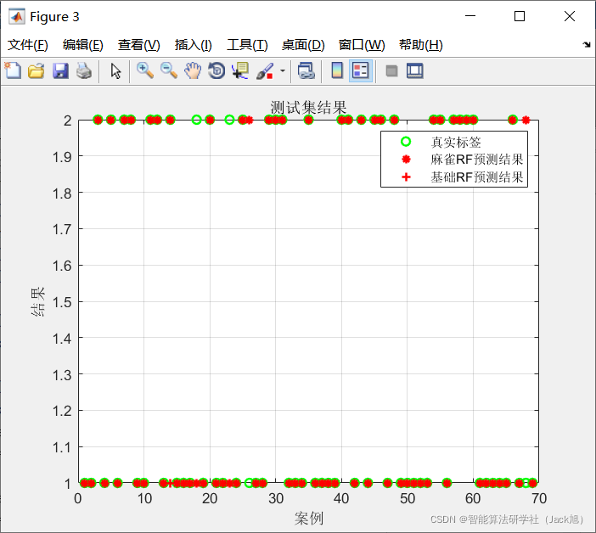The width and height of the screenshot is (596, 533).
Task: Insert a Colorbar via toolbar icon
Action: click(337, 70)
